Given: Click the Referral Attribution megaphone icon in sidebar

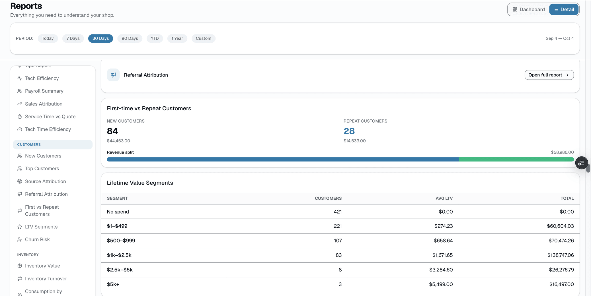Looking at the screenshot, I should [20, 194].
